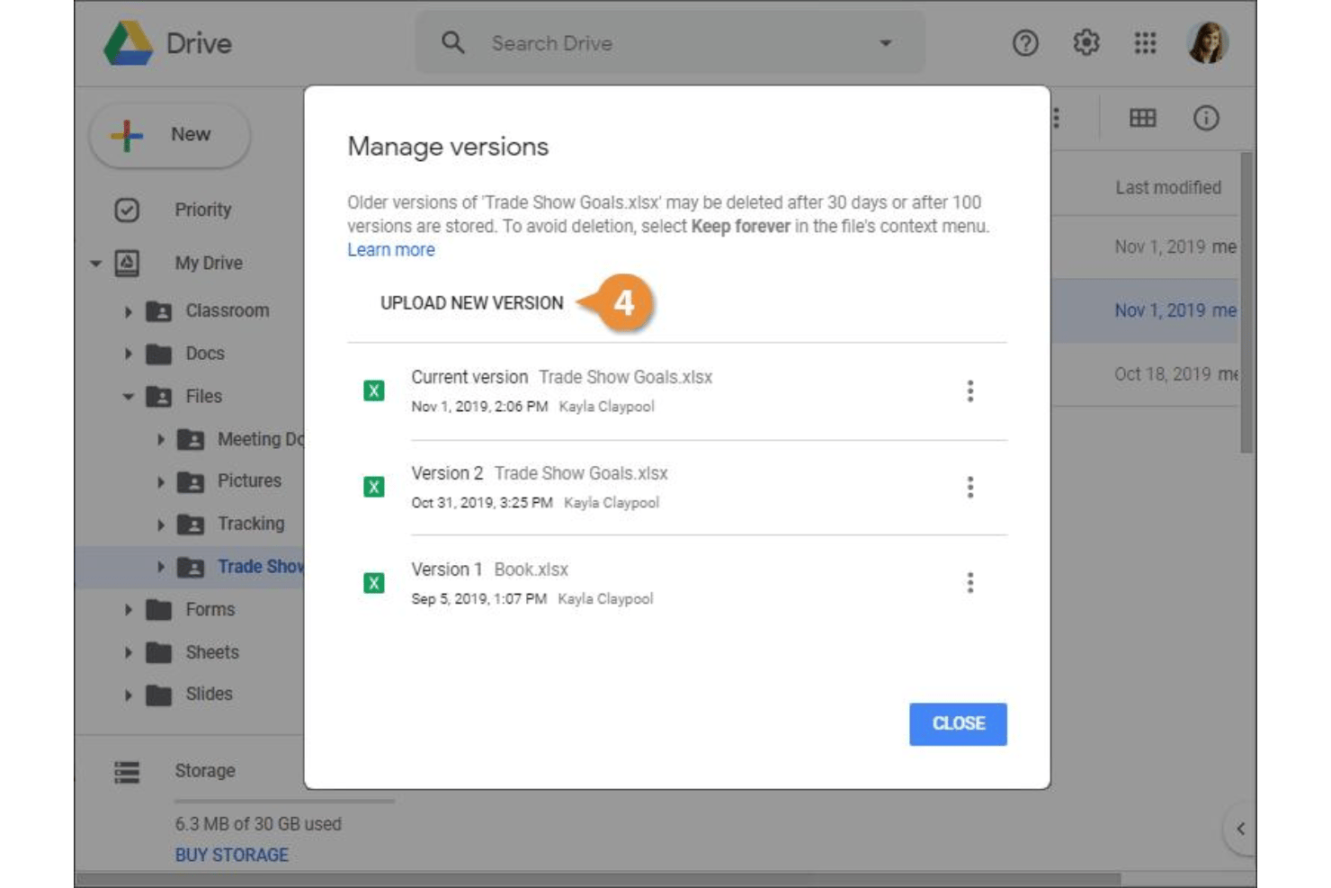This screenshot has width=1331, height=888.
Task: Select the Pictures folder
Action: click(249, 480)
